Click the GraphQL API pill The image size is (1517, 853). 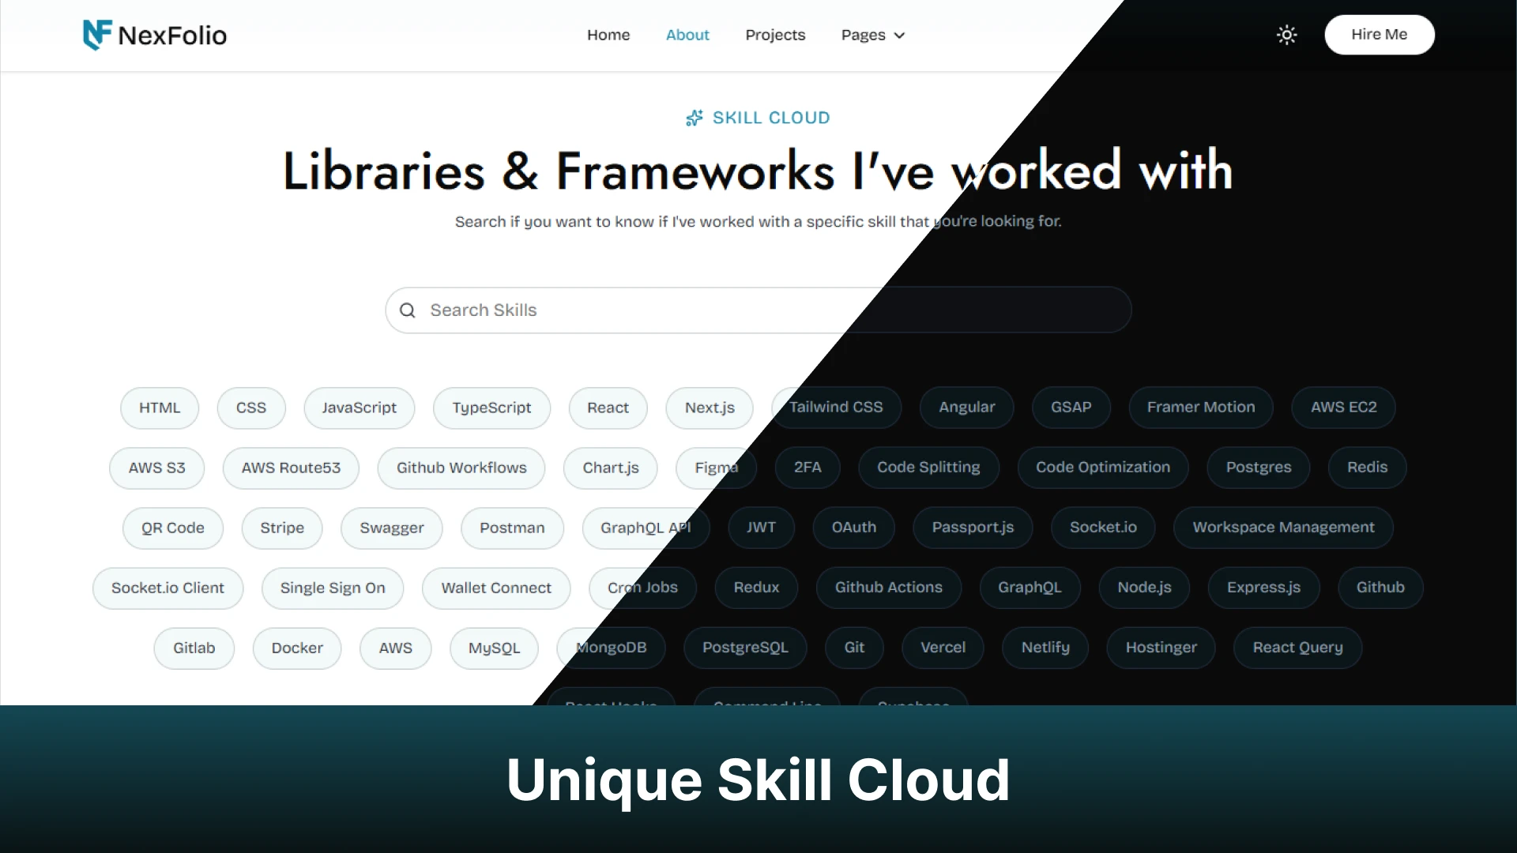(646, 528)
